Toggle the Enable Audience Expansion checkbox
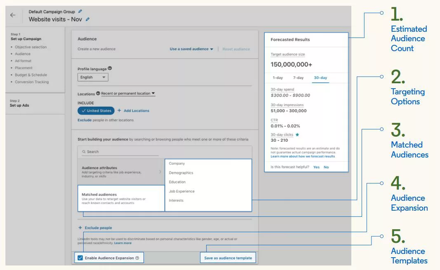Viewport: 440px width, 270px height. (x=80, y=258)
